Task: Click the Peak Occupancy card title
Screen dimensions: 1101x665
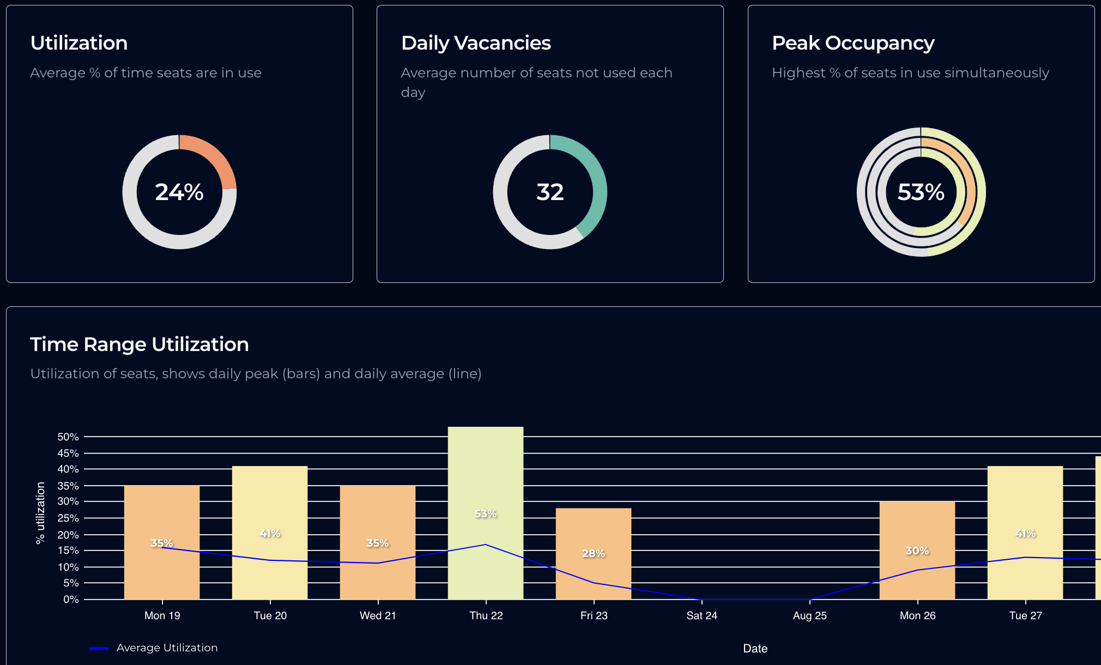Action: coord(853,43)
